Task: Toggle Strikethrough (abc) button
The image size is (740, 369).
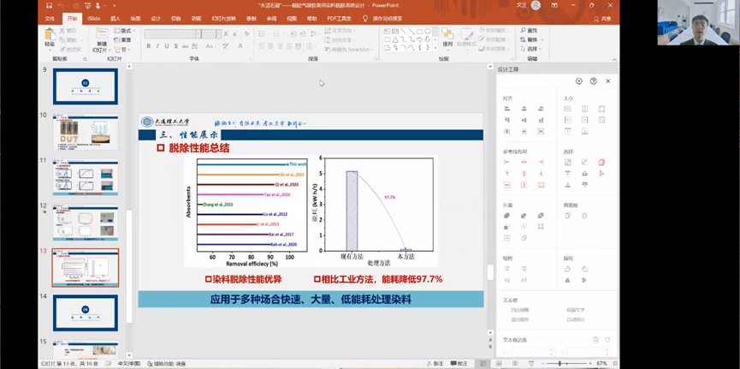Action: pos(186,46)
